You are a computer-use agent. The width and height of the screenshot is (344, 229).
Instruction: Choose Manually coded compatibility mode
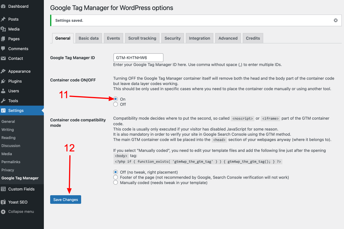(x=116, y=182)
